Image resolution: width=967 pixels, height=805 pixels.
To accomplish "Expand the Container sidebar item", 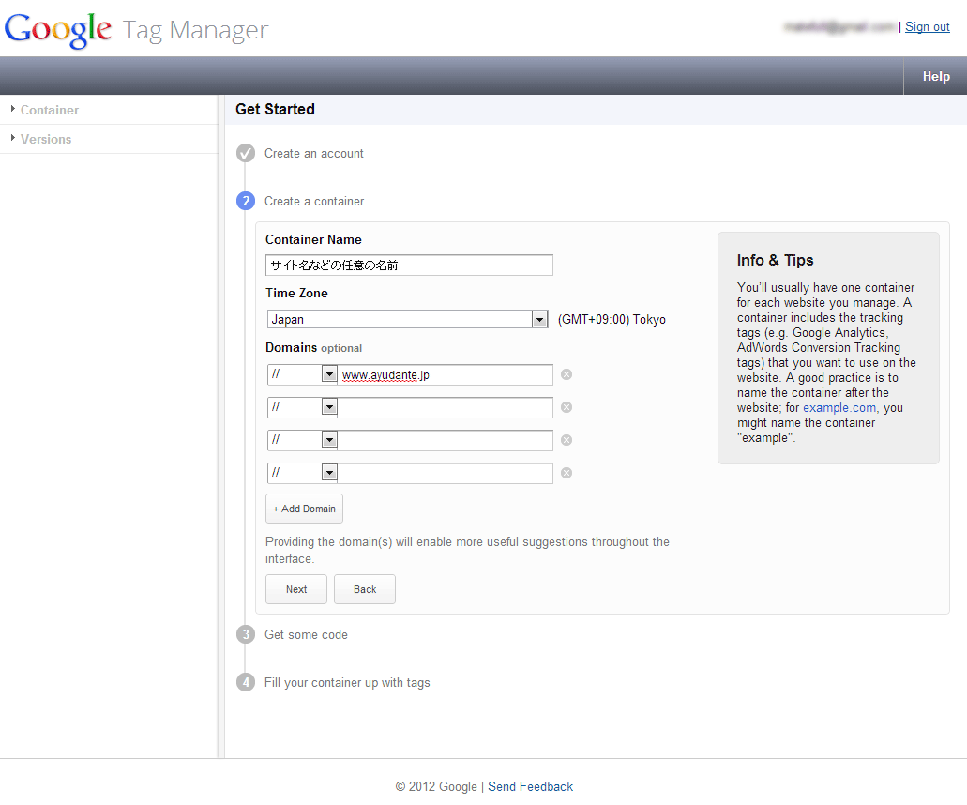I will [49, 110].
